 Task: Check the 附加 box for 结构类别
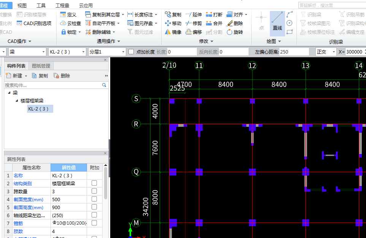click(x=94, y=183)
